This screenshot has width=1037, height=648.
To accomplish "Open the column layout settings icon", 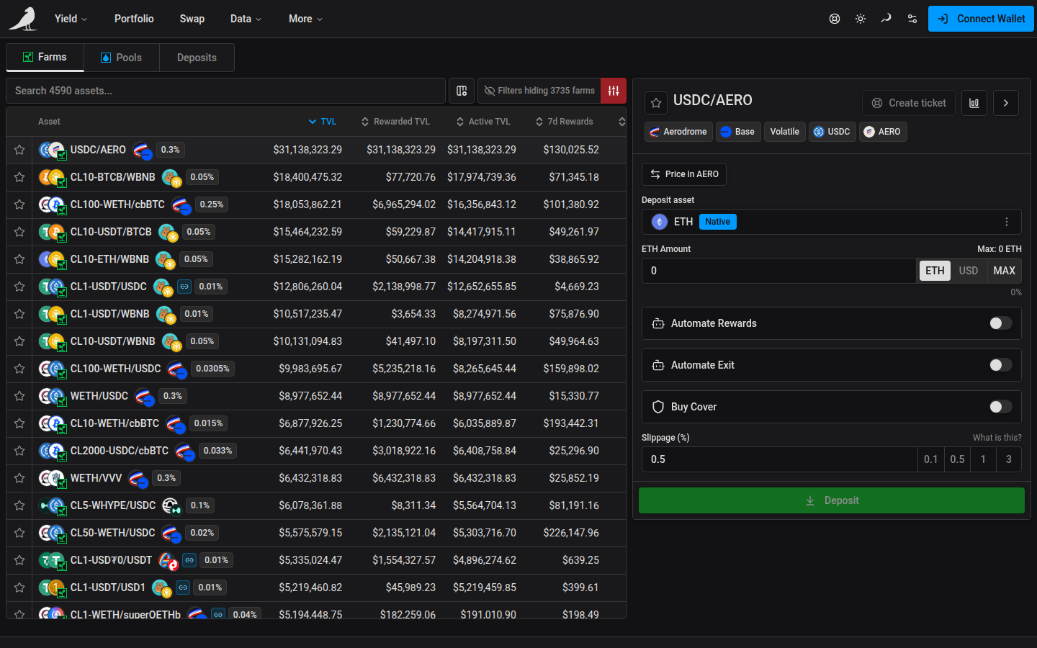I will pos(462,91).
